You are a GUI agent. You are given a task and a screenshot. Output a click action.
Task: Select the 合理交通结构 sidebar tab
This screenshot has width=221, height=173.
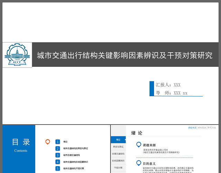(118, 154)
